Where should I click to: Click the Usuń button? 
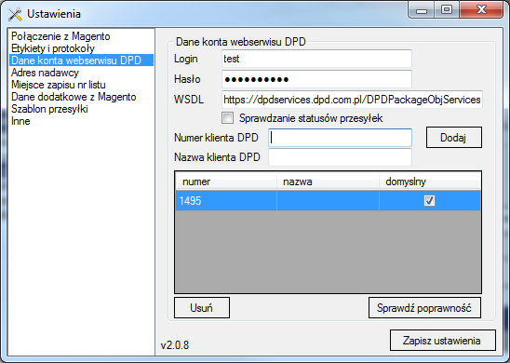202,308
